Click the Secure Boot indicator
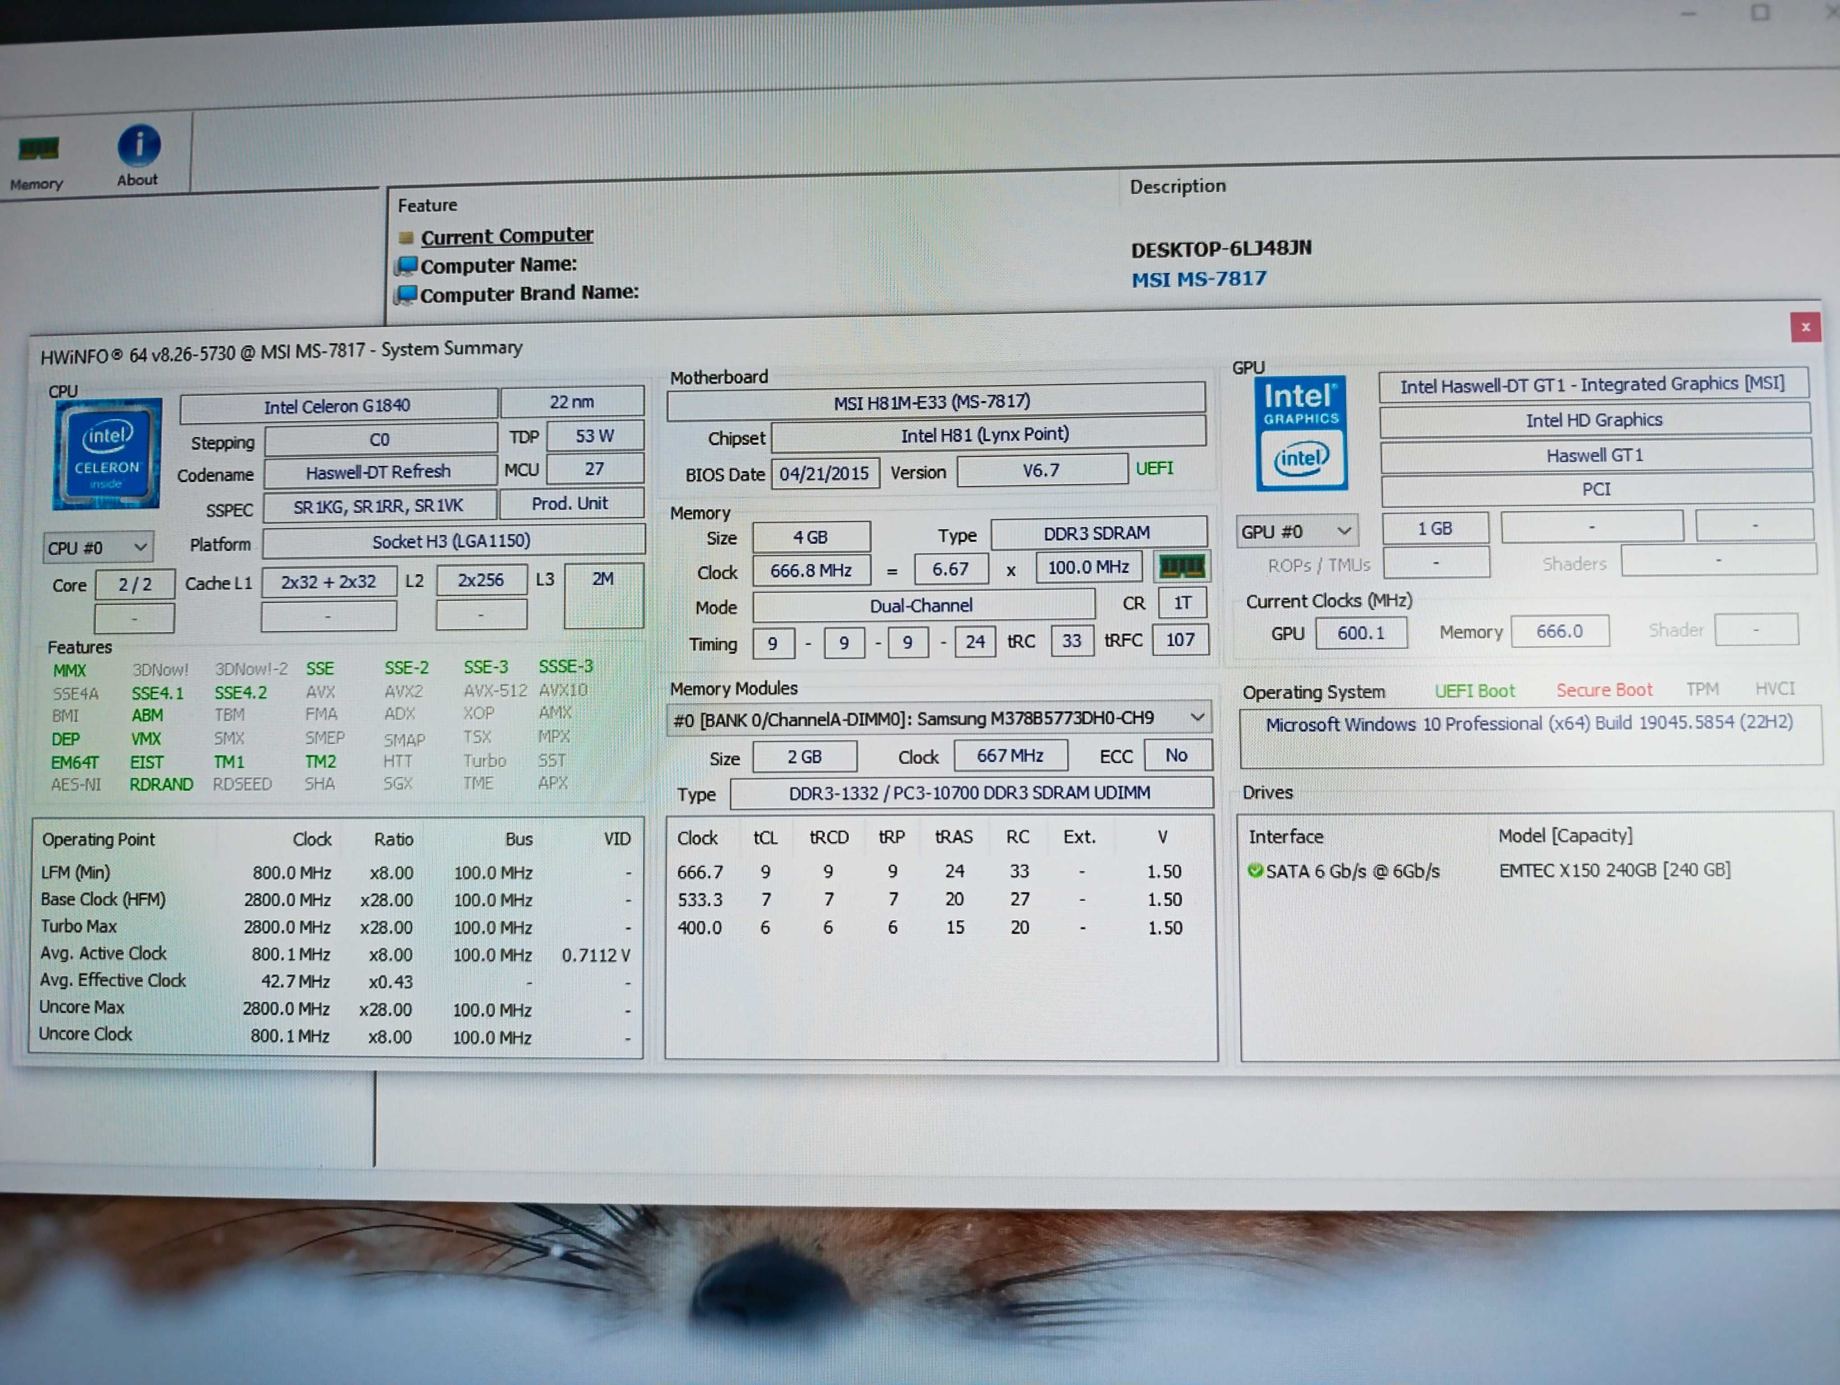The height and width of the screenshot is (1385, 1840). [1605, 690]
